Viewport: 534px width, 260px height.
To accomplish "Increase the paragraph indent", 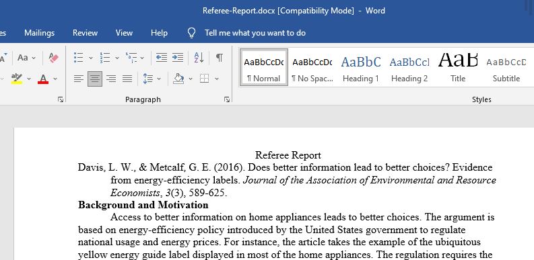I will pos(177,58).
